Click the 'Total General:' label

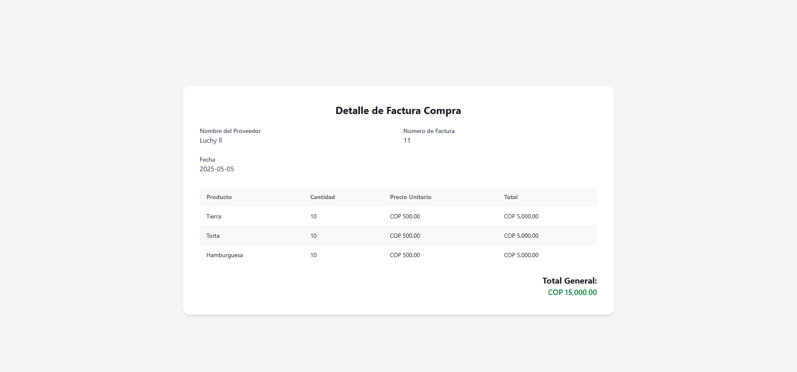coord(569,281)
